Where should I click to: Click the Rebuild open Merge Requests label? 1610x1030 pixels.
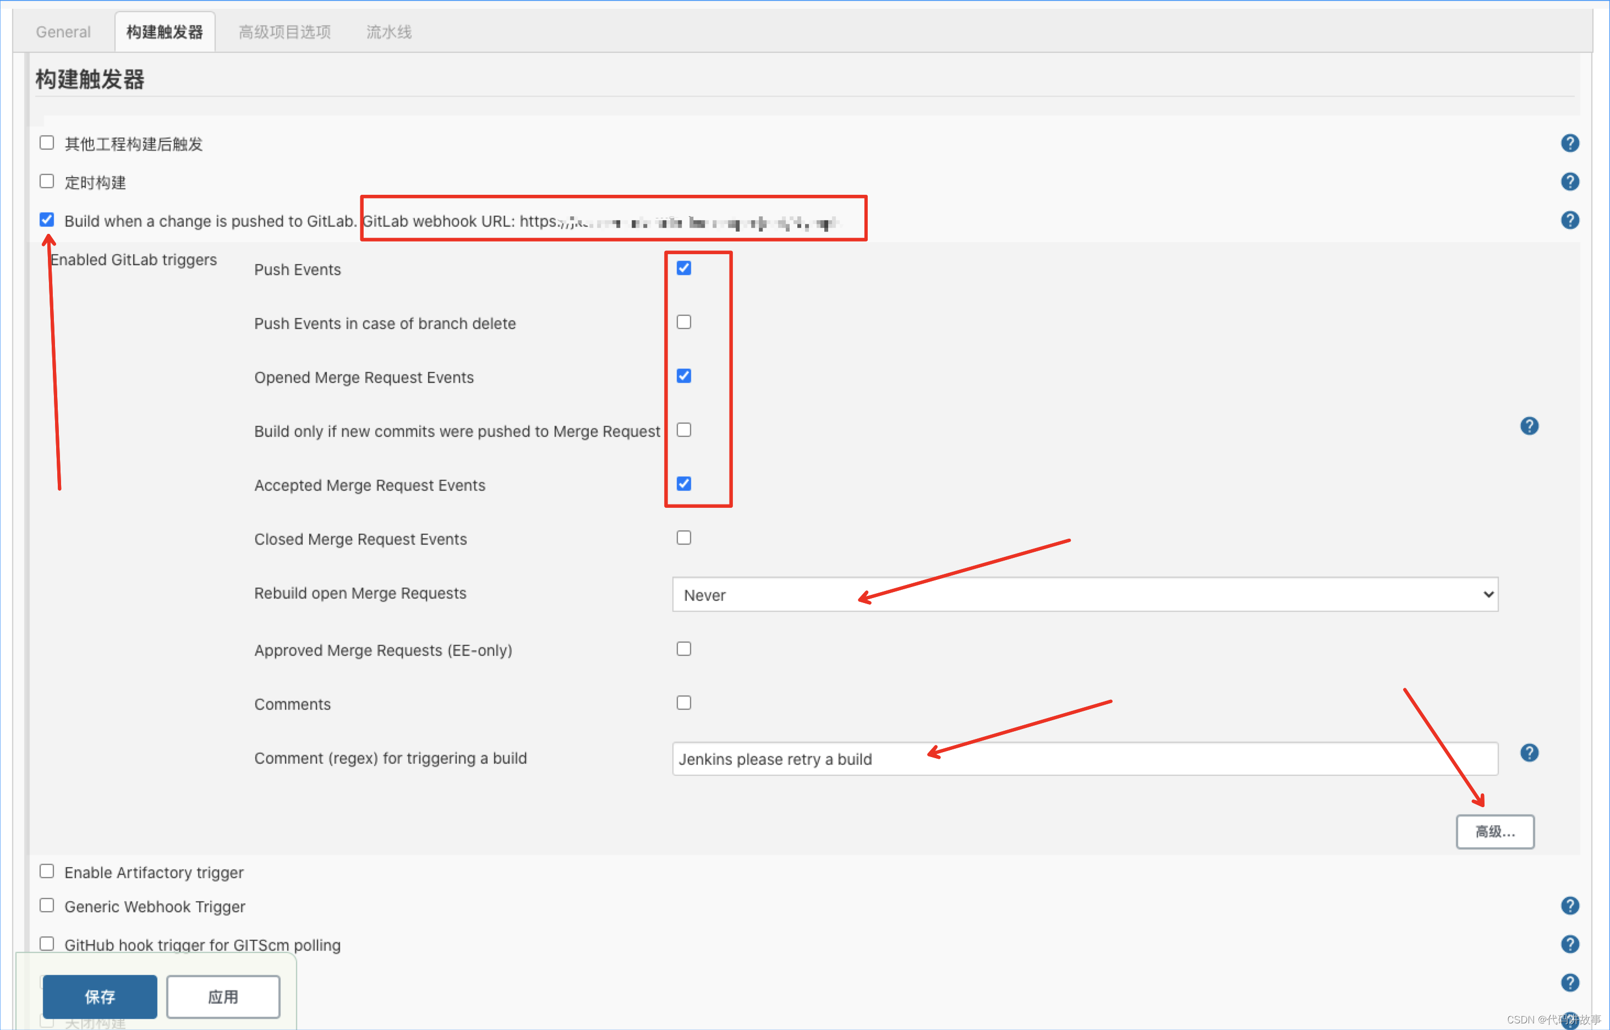click(x=360, y=593)
